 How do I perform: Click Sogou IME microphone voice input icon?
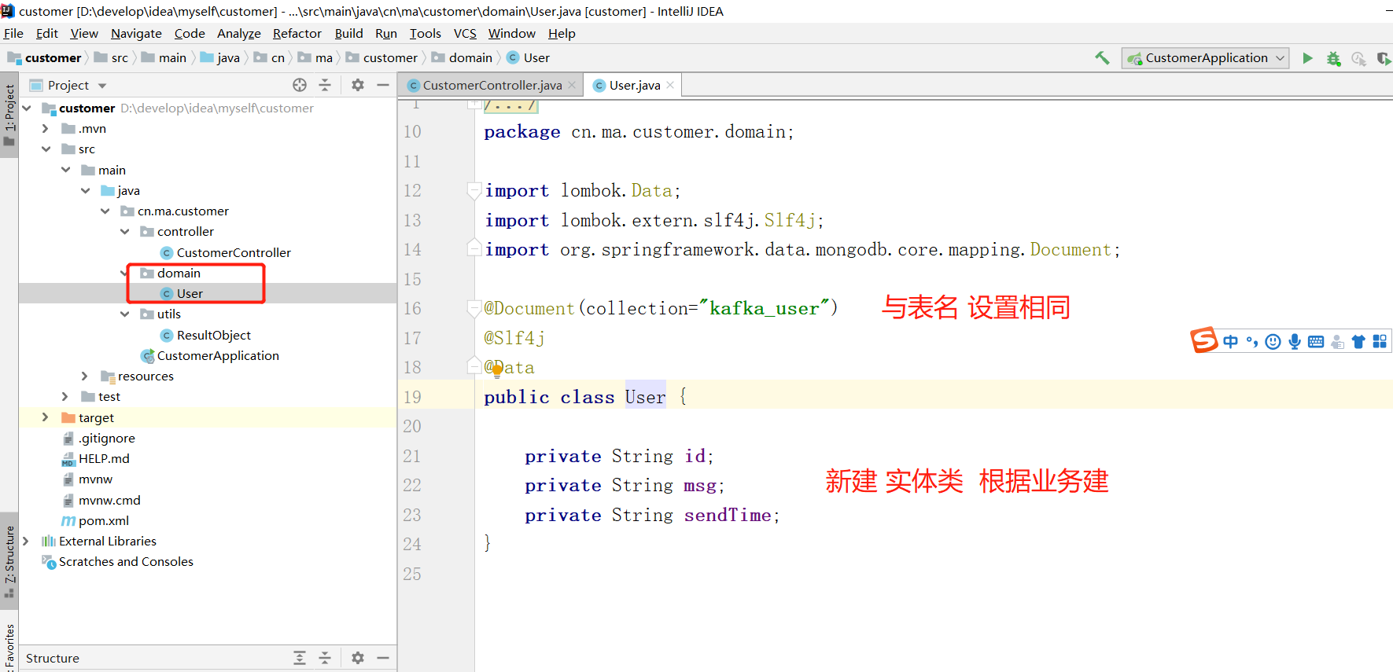(x=1295, y=341)
